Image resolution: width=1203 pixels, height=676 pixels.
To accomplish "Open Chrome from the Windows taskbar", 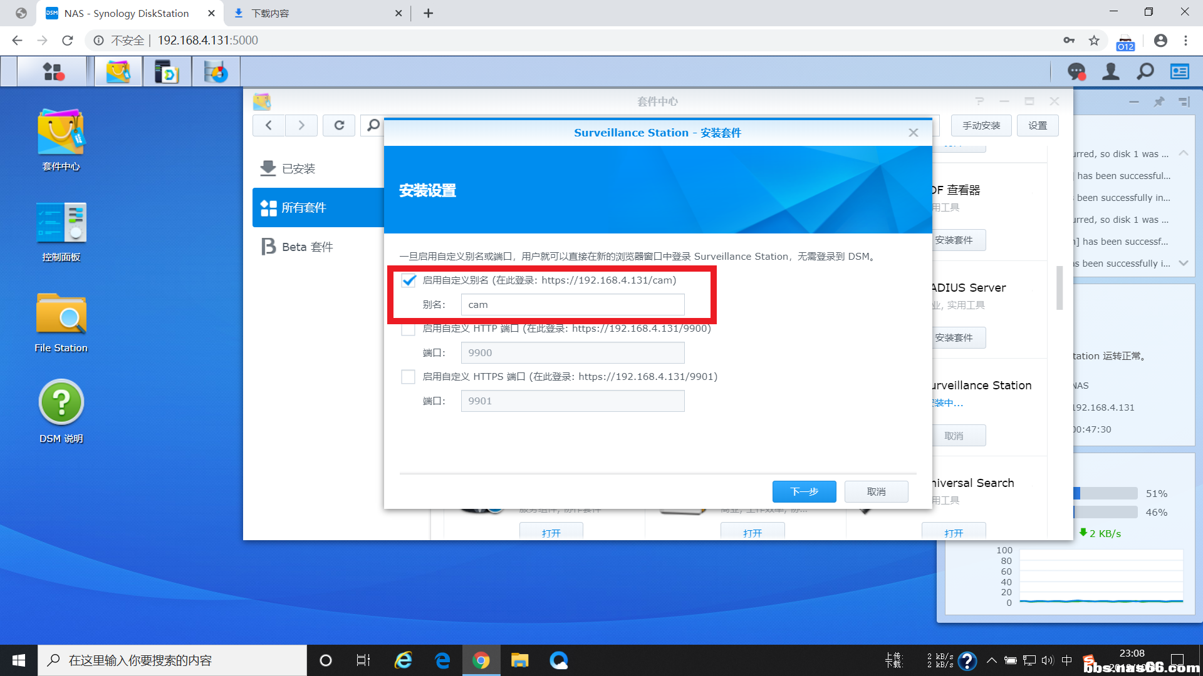I will 481,660.
